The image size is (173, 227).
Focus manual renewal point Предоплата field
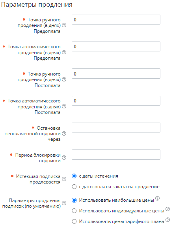(x=116, y=19)
